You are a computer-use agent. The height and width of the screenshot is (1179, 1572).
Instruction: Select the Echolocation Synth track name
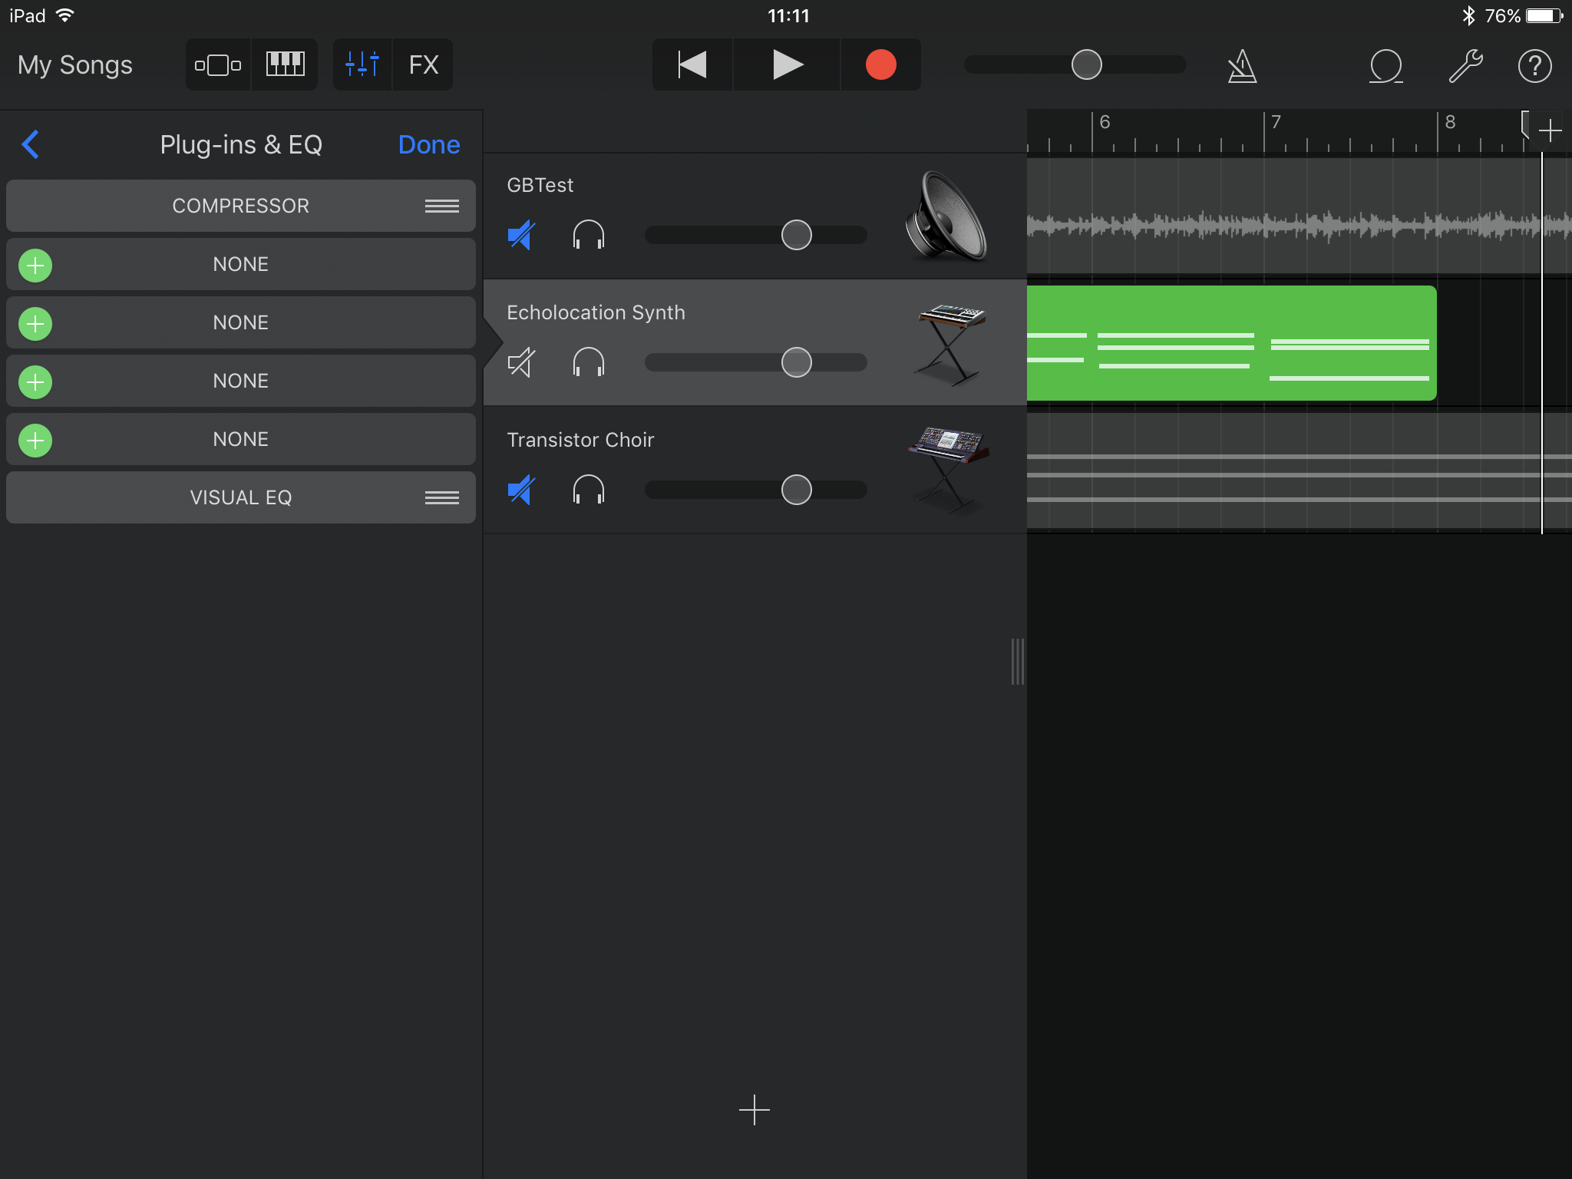pyautogui.click(x=596, y=312)
